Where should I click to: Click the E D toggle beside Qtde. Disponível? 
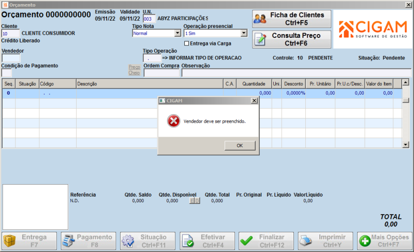(195, 201)
